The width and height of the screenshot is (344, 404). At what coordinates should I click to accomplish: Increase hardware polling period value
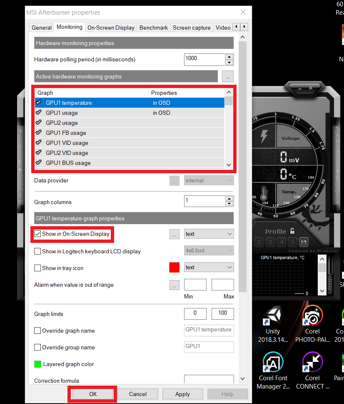point(229,57)
